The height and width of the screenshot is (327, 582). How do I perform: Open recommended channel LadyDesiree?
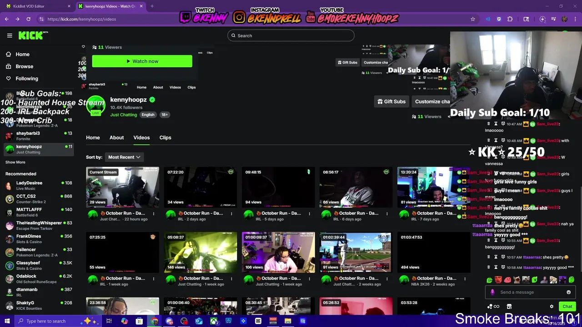[x=39, y=185]
